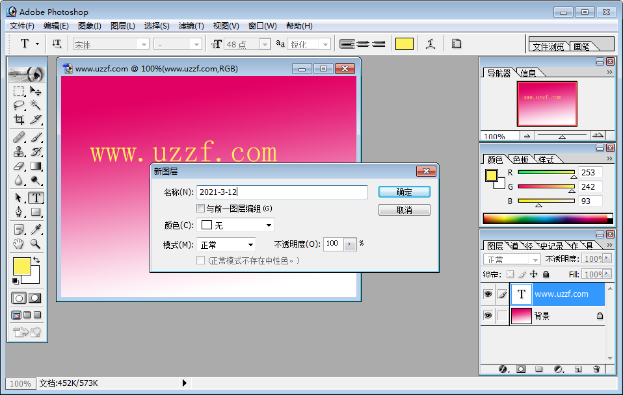Switch to Quick Mask mode
The height and width of the screenshot is (395, 623).
35,298
